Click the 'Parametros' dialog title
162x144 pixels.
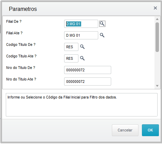point(23,9)
